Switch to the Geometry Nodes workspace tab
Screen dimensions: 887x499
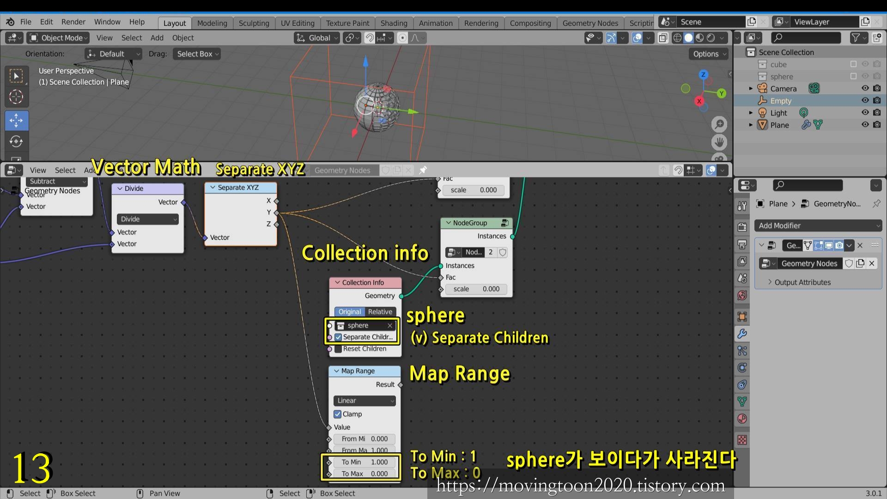590,23
